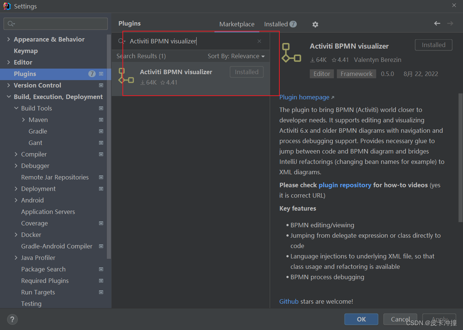Open the Github link
This screenshot has width=463, height=330.
[x=289, y=301]
